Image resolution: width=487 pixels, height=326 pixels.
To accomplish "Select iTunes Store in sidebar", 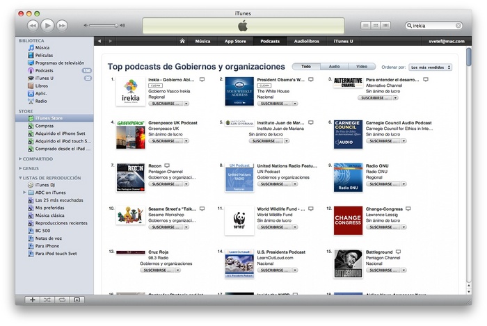I will pyautogui.click(x=54, y=118).
